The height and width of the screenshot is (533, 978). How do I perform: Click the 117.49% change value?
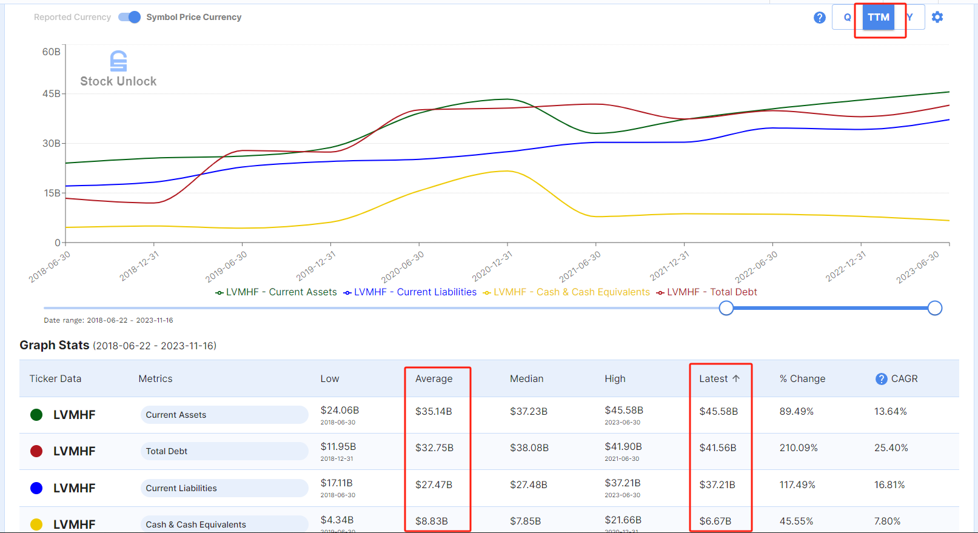[797, 484]
